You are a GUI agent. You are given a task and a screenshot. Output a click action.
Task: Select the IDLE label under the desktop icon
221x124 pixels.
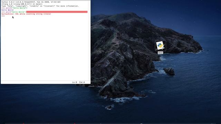[x=160, y=53]
